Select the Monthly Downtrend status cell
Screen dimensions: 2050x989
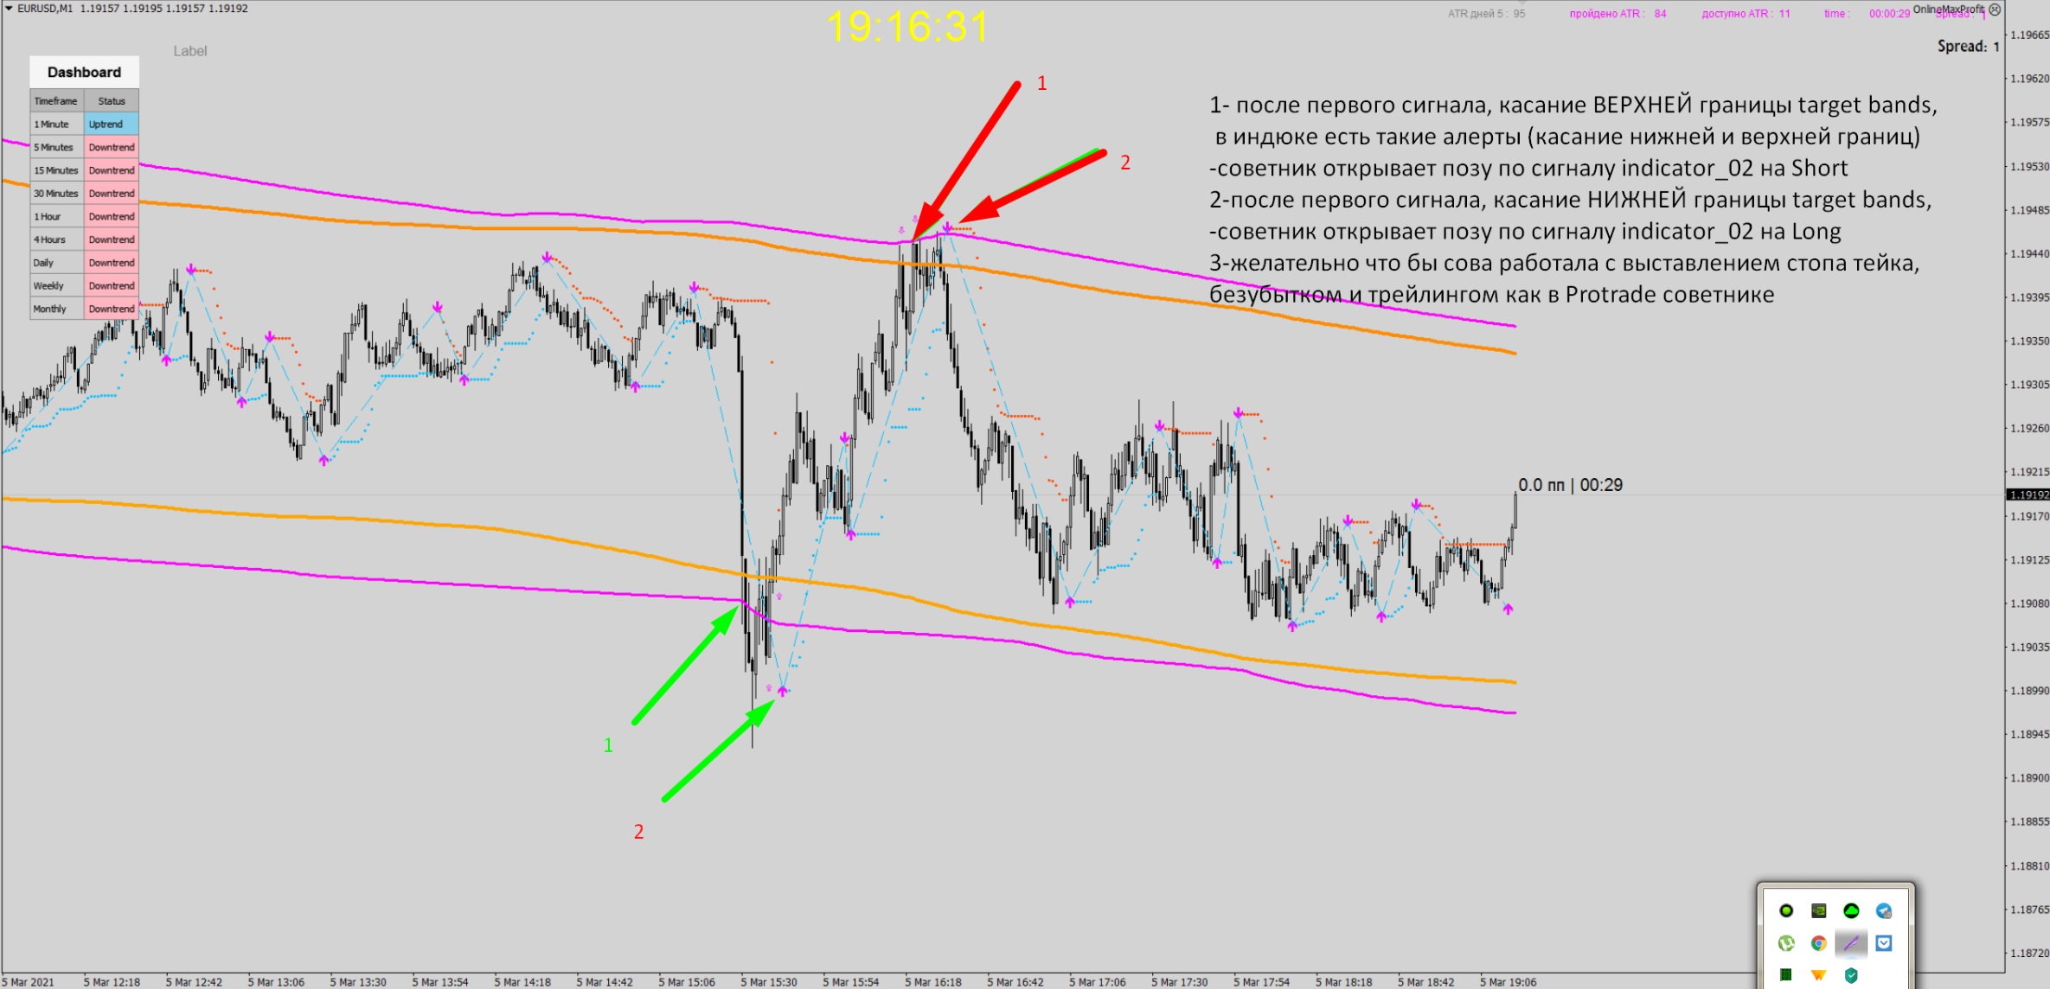112,309
